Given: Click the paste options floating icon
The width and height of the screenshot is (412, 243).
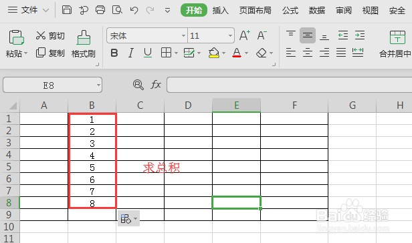Looking at the screenshot, I should tap(128, 218).
